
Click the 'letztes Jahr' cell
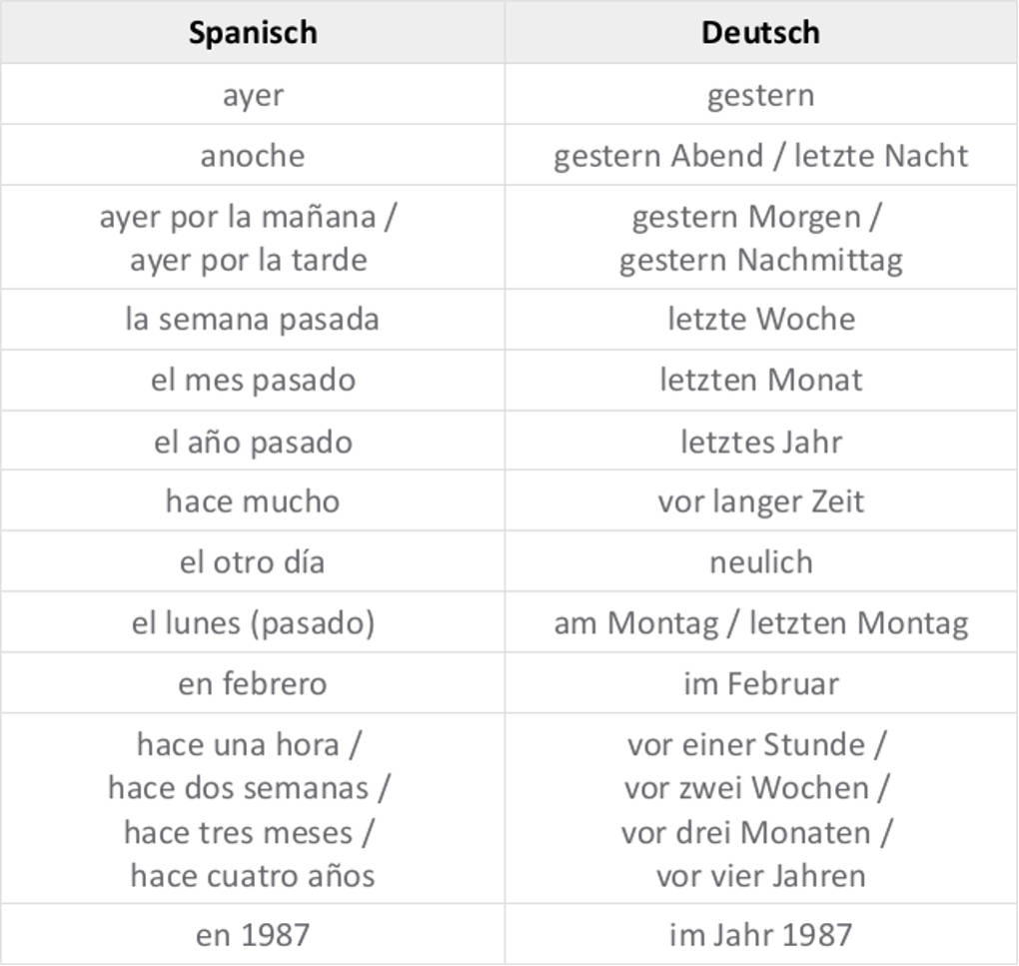pos(760,442)
